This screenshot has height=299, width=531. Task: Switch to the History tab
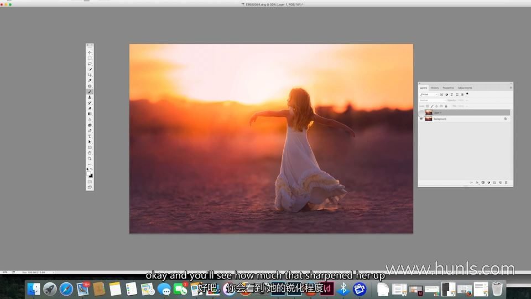click(x=435, y=87)
